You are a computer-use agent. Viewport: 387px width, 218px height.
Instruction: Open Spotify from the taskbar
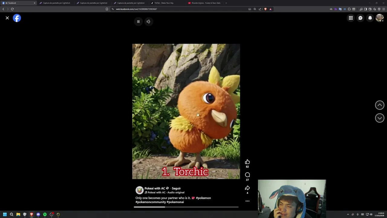[x=45, y=214]
